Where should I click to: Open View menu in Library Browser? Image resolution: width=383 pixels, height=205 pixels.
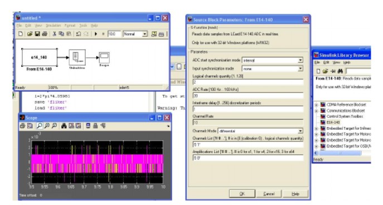coord(336,63)
